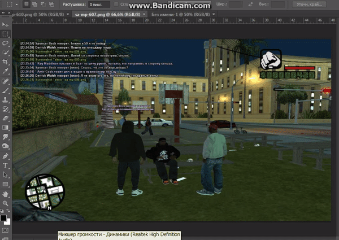Open background color picker
This screenshot has width=339, height=240.
click(8, 222)
